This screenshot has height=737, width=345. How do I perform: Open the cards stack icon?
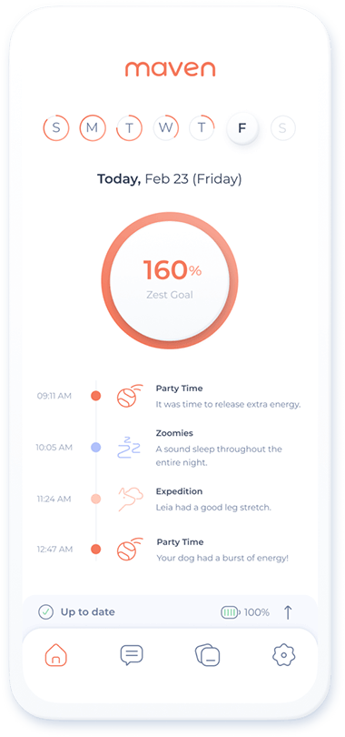pos(207,655)
